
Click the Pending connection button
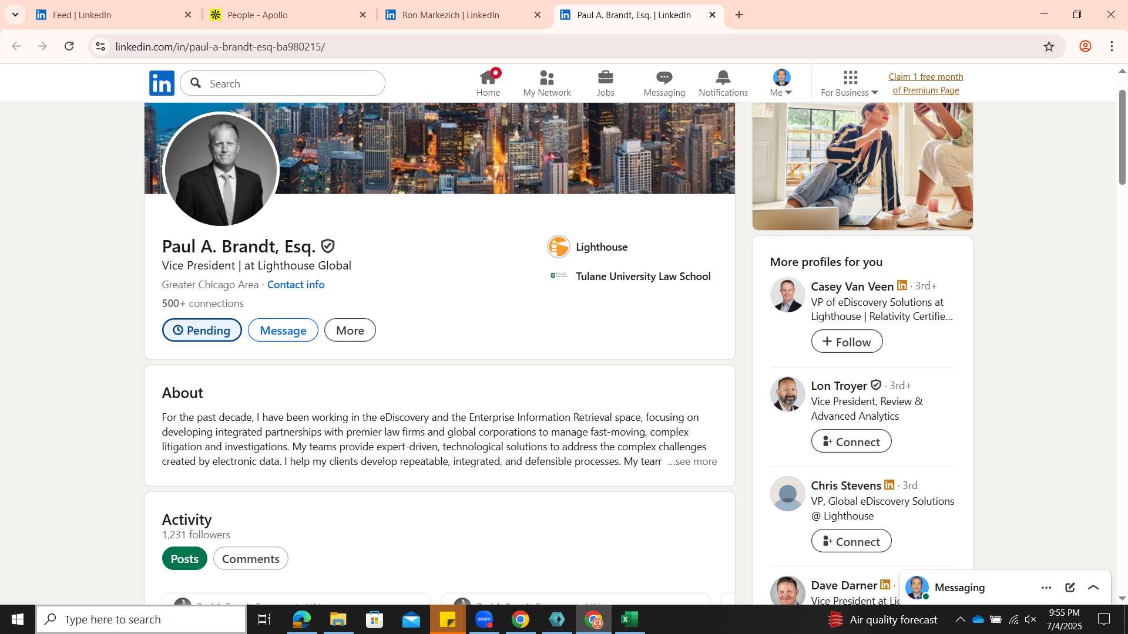point(202,331)
